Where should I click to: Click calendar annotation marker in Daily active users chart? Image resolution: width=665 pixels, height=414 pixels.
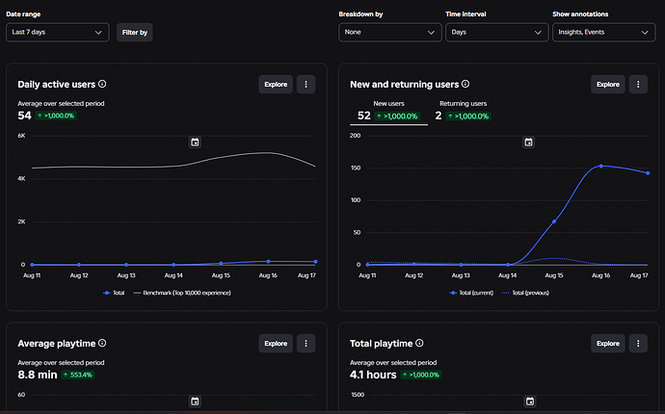pos(195,142)
